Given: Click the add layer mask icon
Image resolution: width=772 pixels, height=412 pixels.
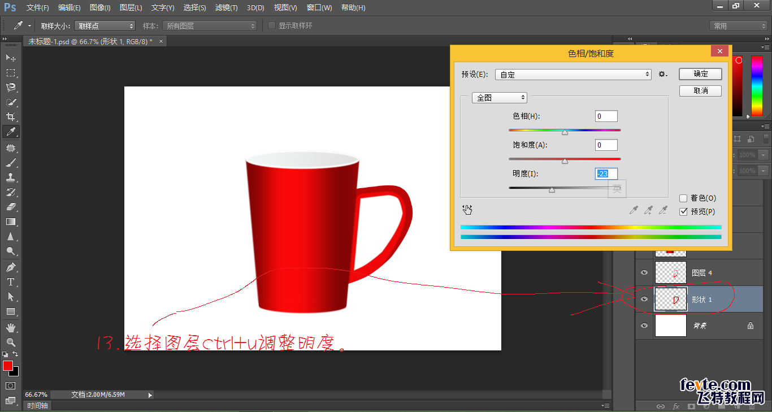Looking at the screenshot, I should (x=691, y=406).
